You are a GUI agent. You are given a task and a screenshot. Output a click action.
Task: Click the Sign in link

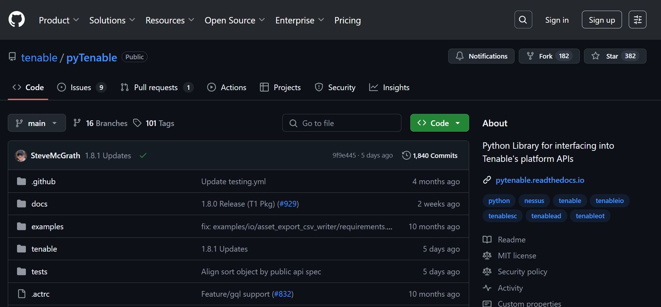557,20
